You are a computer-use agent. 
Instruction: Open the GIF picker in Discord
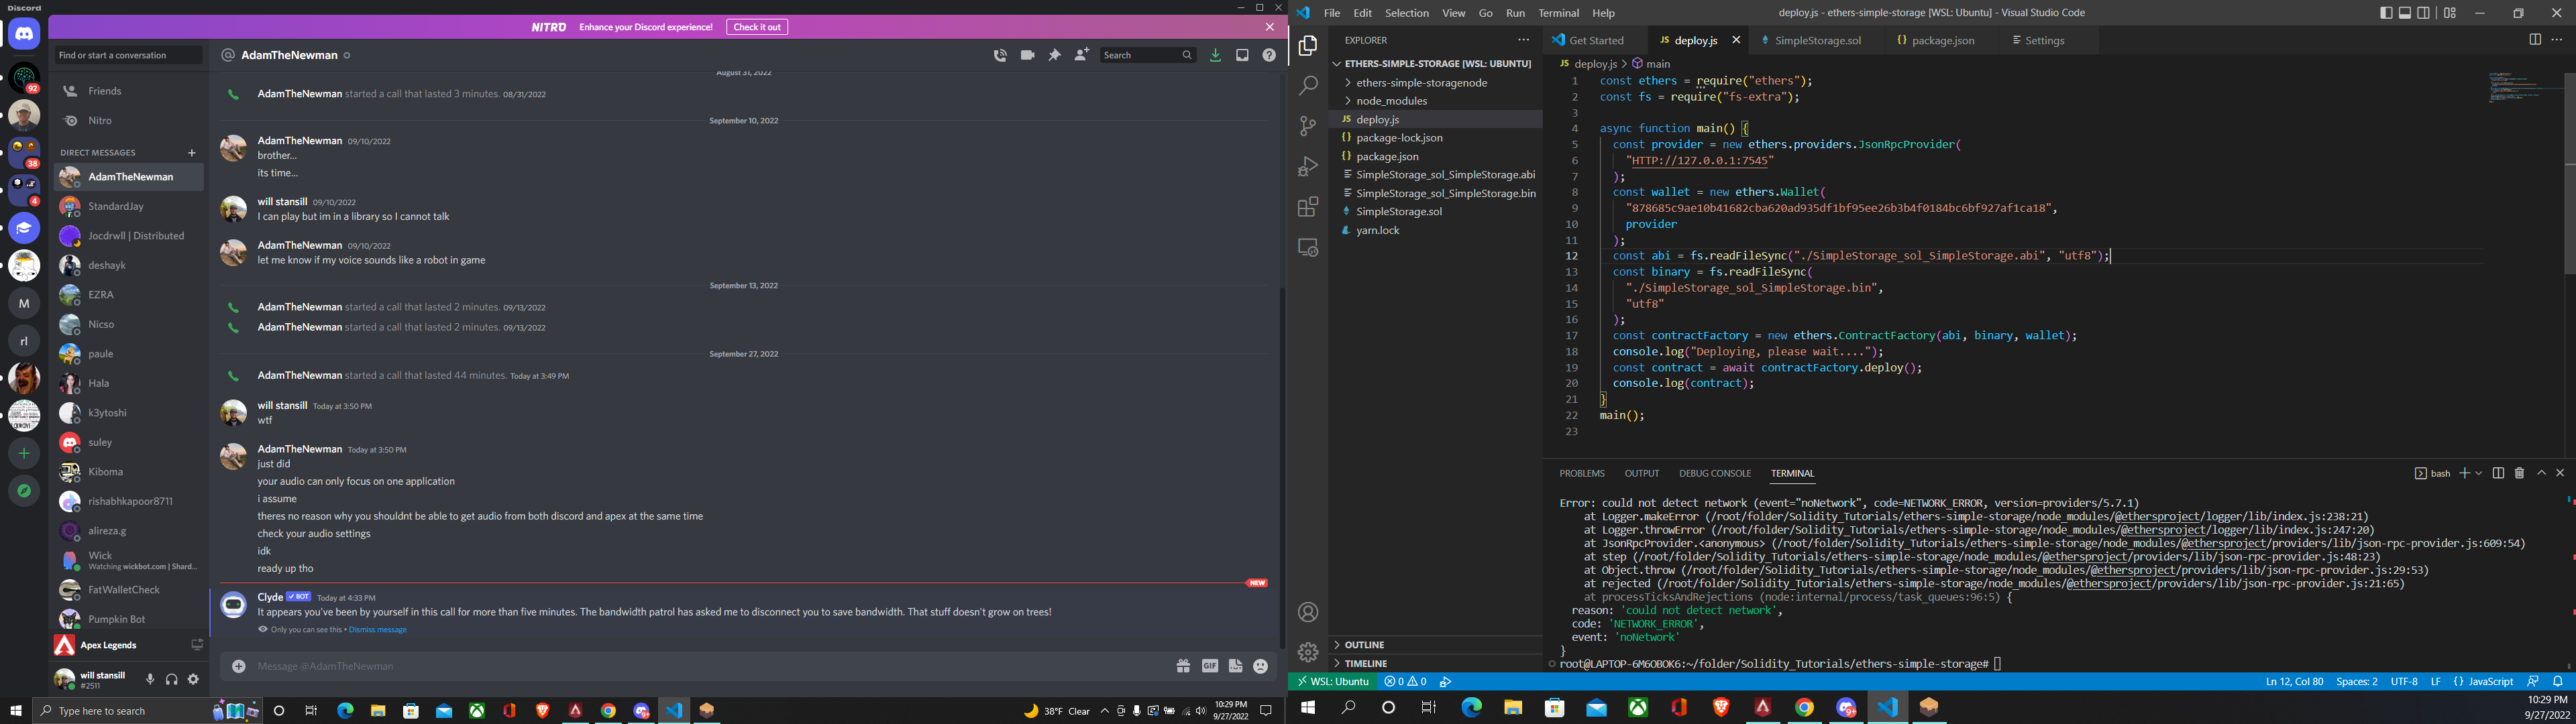1210,666
